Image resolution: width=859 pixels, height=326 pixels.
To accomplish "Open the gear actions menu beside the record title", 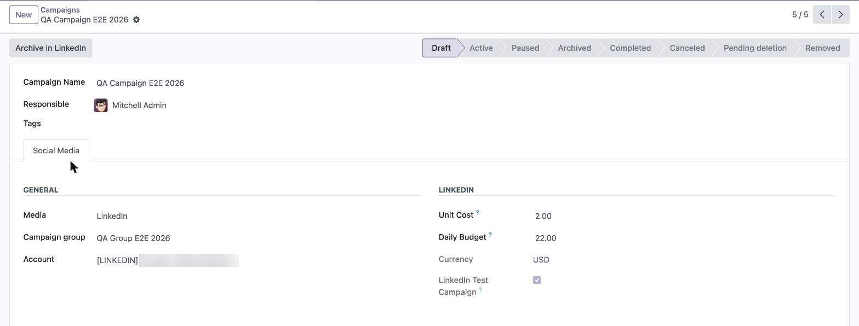I will tap(136, 20).
